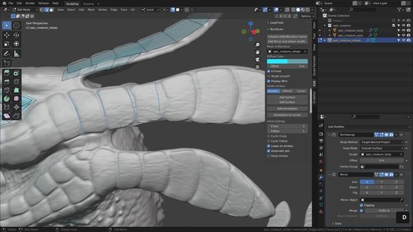Screen dimensions: 413x232
Task: Open the Modifier properties wrench tab
Action: (x=321, y=177)
